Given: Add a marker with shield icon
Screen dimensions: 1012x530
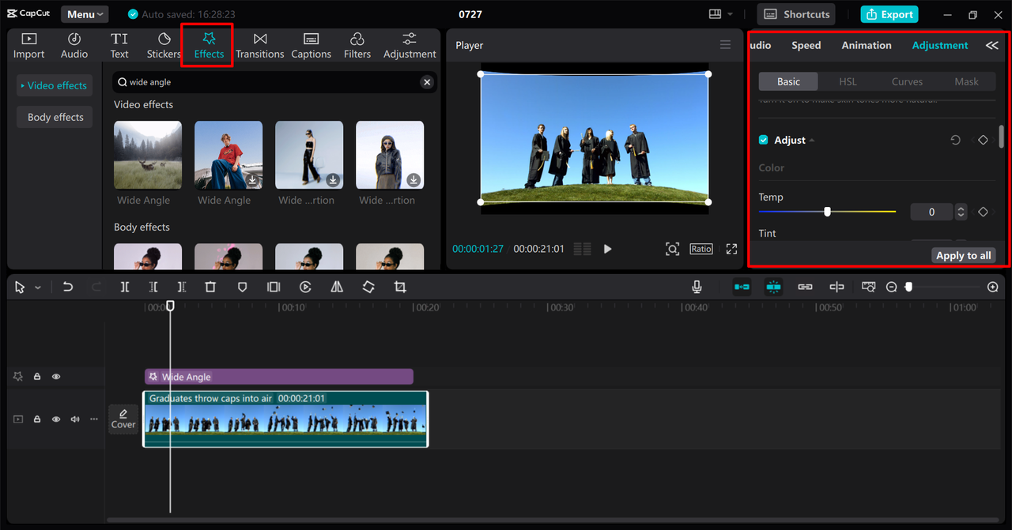Looking at the screenshot, I should coord(242,288).
